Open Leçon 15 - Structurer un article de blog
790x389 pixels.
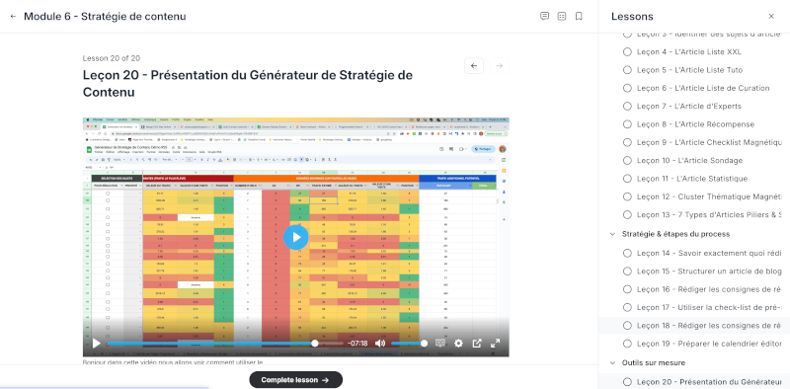[709, 272]
